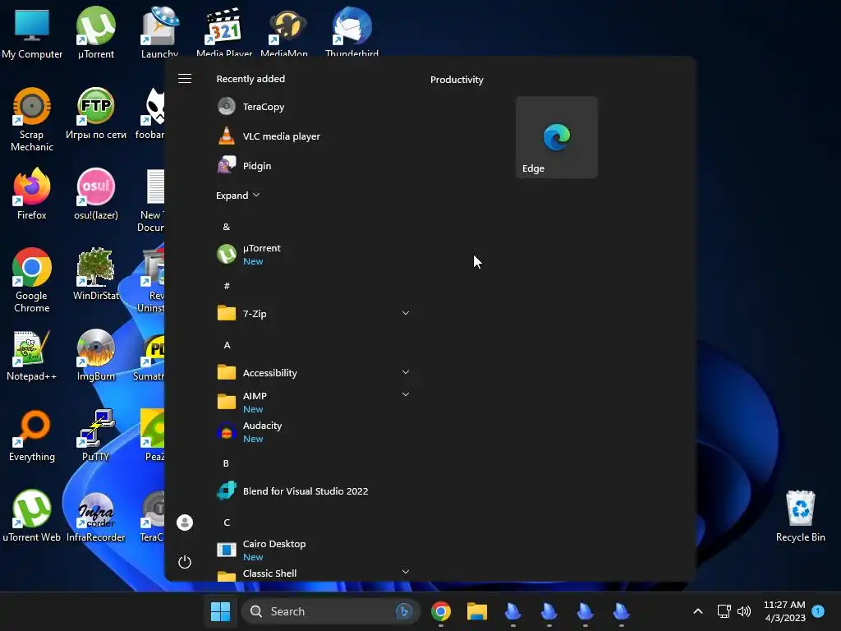Screen dimensions: 841x631
Task: Open the notification badge icon
Action: coord(818,610)
